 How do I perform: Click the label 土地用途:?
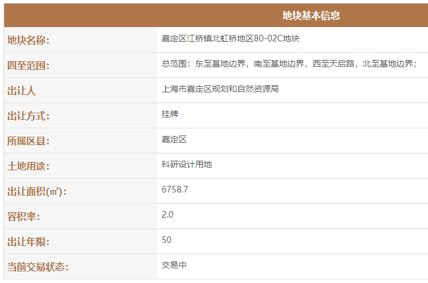pyautogui.click(x=28, y=166)
